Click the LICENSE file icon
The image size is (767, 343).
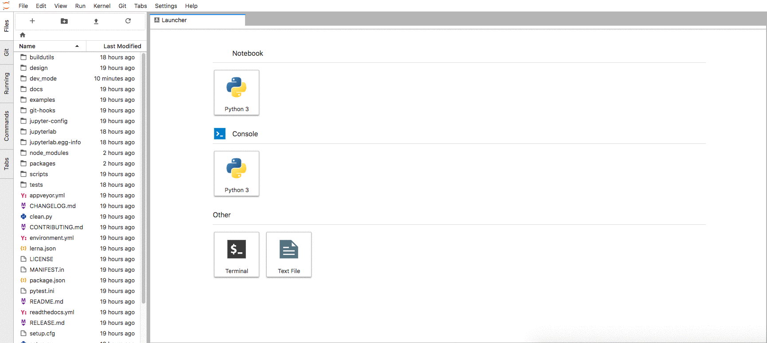[23, 259]
